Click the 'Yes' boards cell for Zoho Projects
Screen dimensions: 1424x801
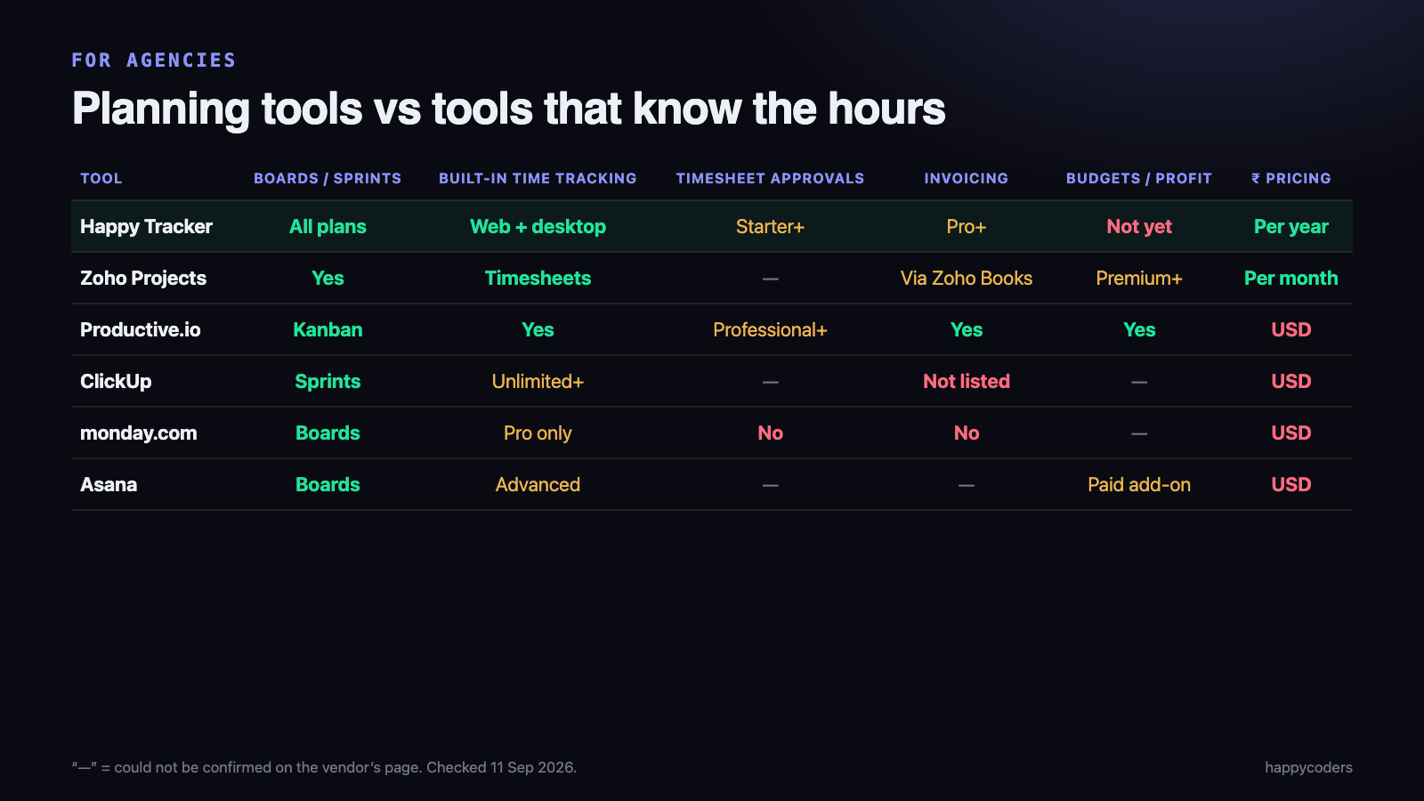click(328, 279)
